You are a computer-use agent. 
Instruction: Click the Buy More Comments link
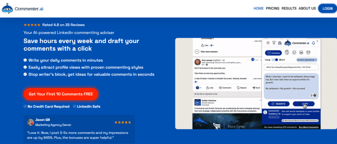[309, 127]
